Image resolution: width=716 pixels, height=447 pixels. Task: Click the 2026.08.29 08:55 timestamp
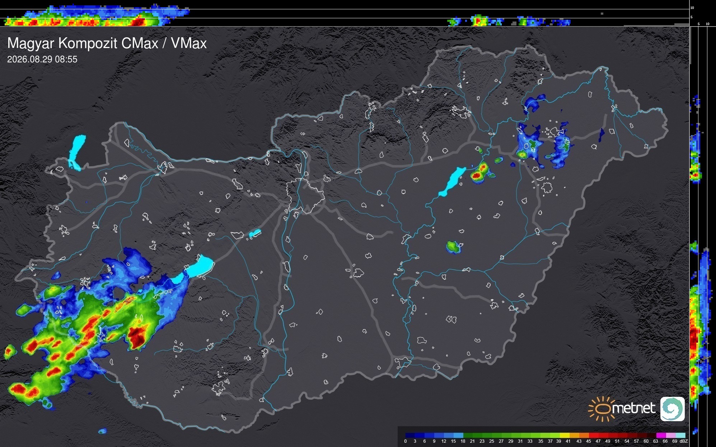42,59
